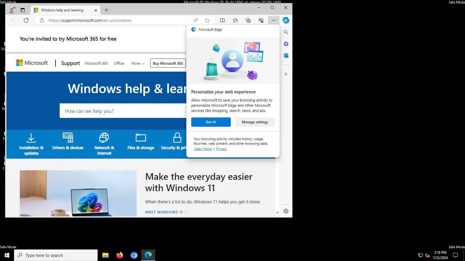Click the Manage settings button
Screen dimensions: 465x261
pos(255,122)
